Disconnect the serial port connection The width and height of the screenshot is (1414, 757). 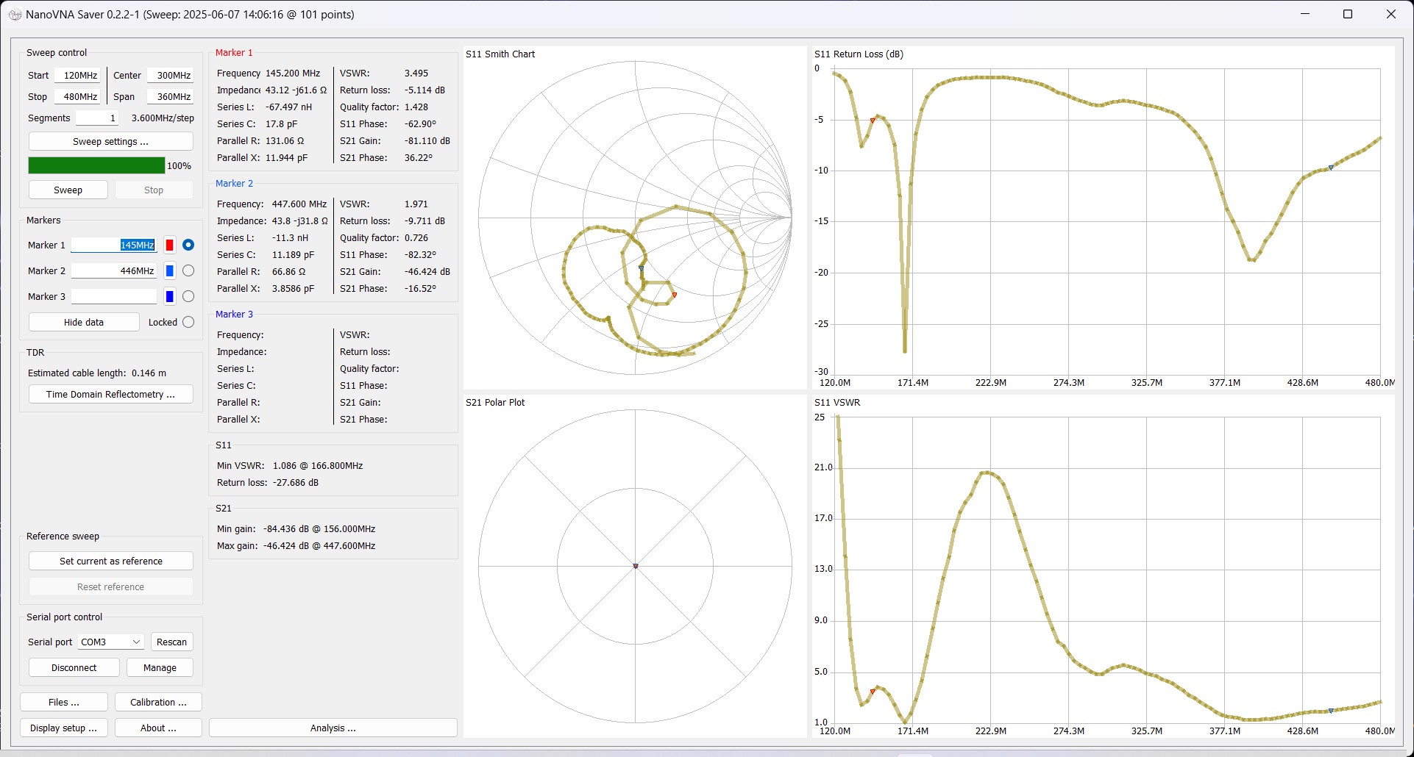point(74,667)
